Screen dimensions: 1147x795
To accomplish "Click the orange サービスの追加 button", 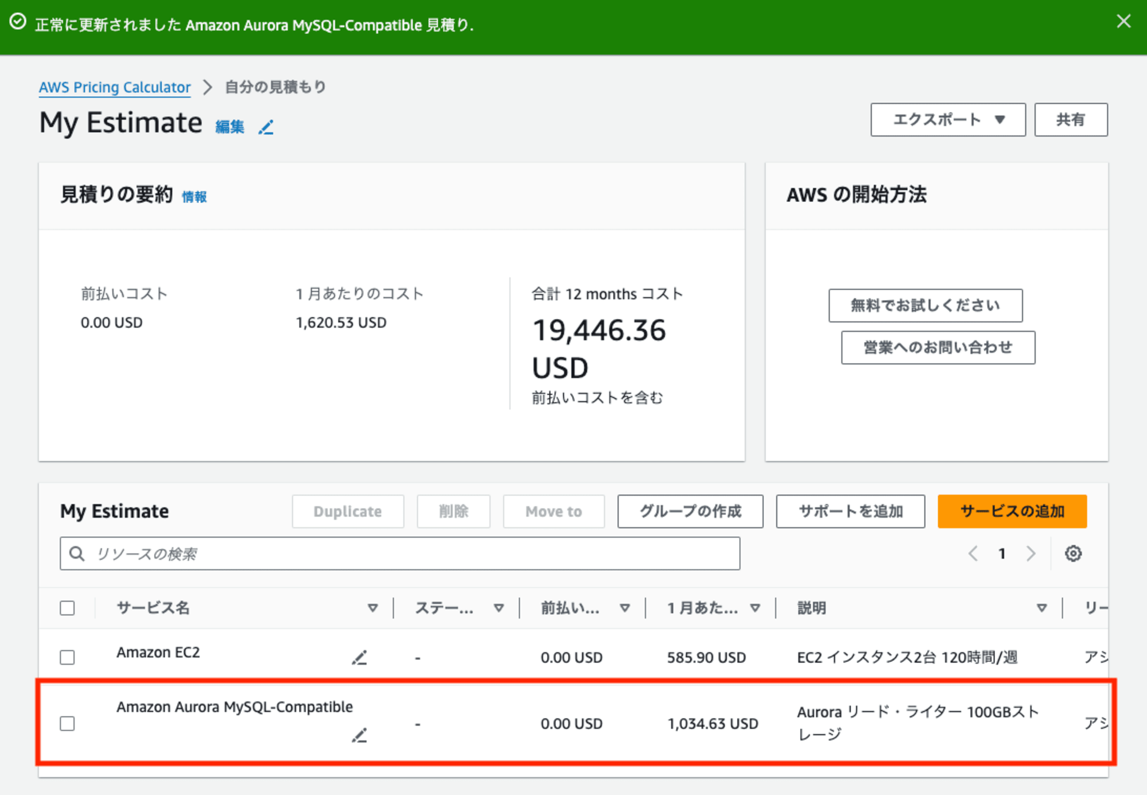I will tap(1012, 511).
